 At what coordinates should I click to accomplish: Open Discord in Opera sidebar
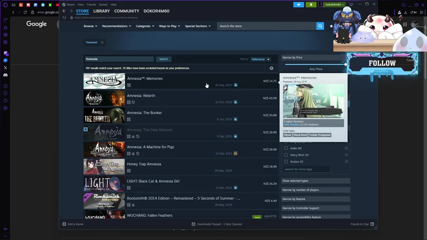[x=5, y=75]
